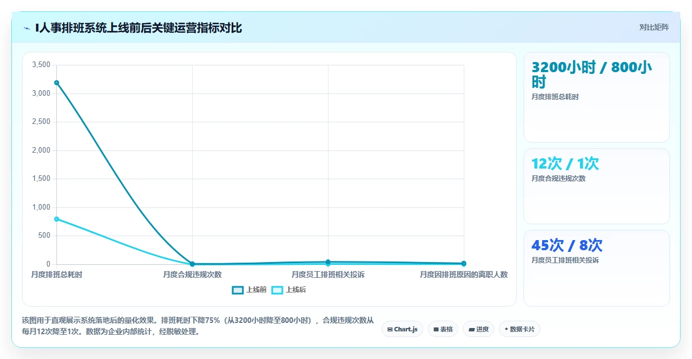Click the 月度合规违规次数 caption in stat card
Image resolution: width=692 pixels, height=359 pixels.
[558, 179]
